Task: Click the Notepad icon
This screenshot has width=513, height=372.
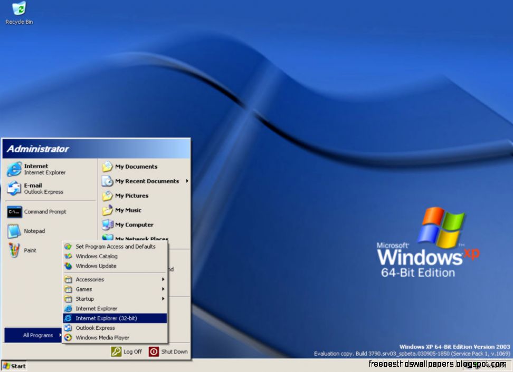Action: tap(14, 231)
